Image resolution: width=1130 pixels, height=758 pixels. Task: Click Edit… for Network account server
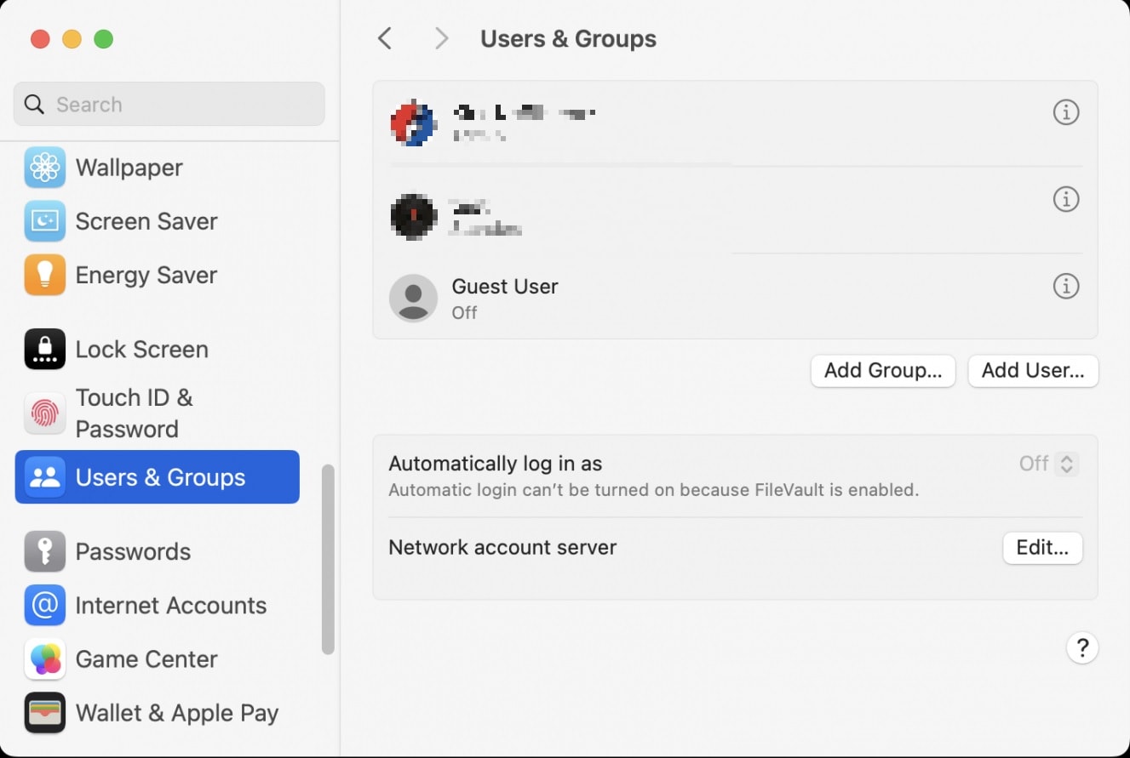click(x=1041, y=548)
